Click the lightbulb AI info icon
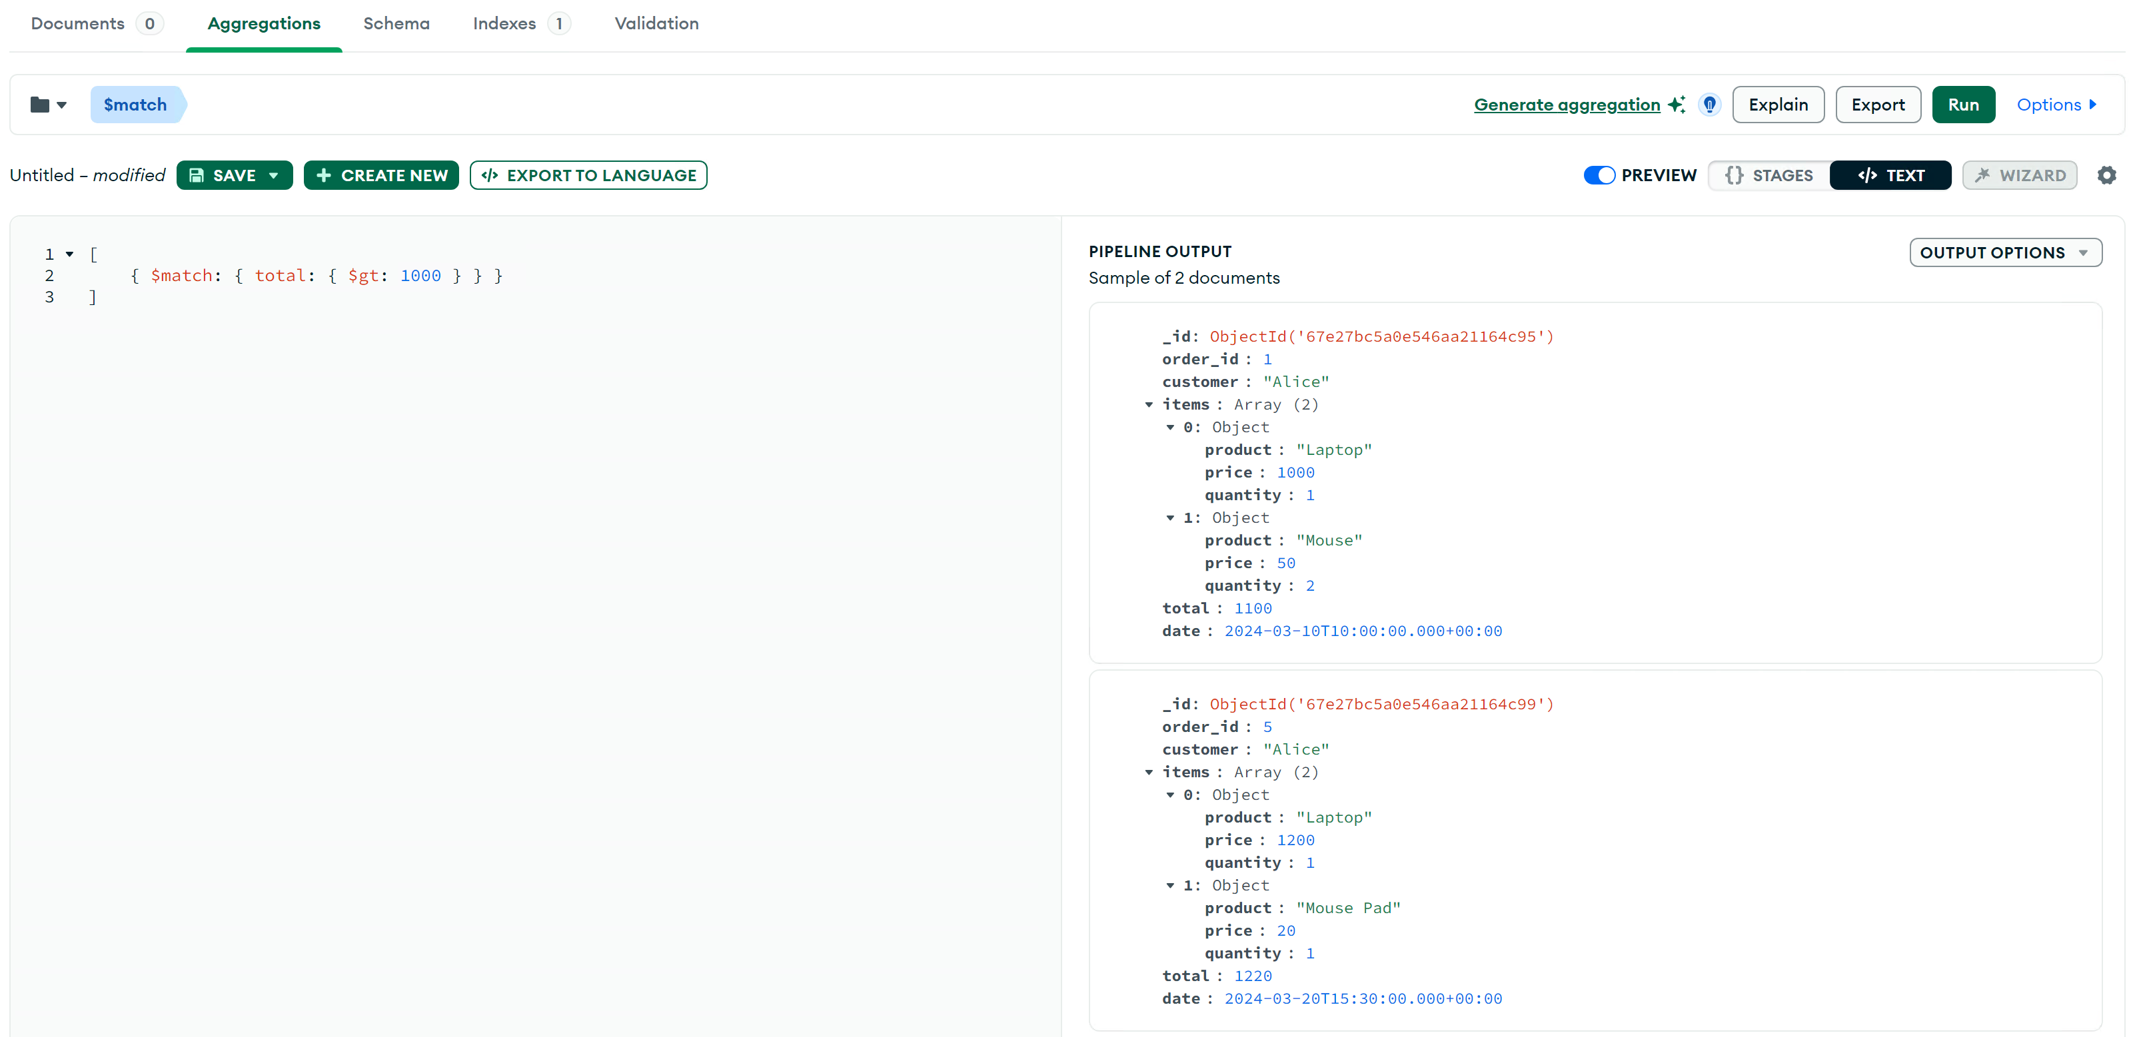This screenshot has width=2129, height=1037. [1709, 105]
